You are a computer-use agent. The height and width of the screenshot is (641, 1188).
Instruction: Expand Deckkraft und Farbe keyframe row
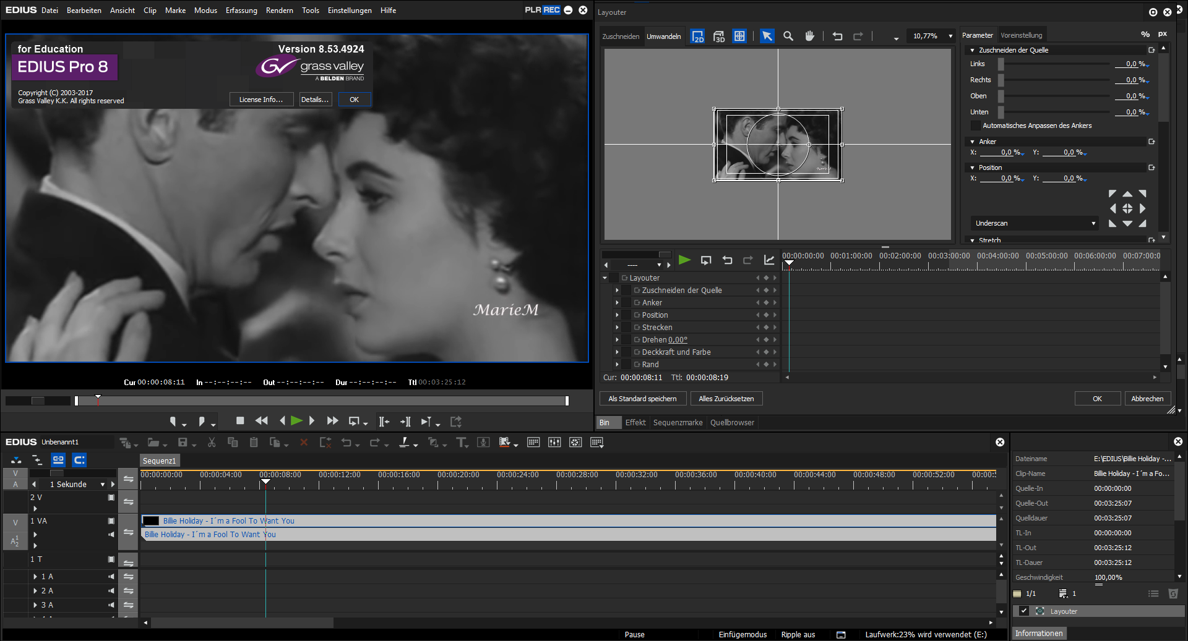(617, 352)
